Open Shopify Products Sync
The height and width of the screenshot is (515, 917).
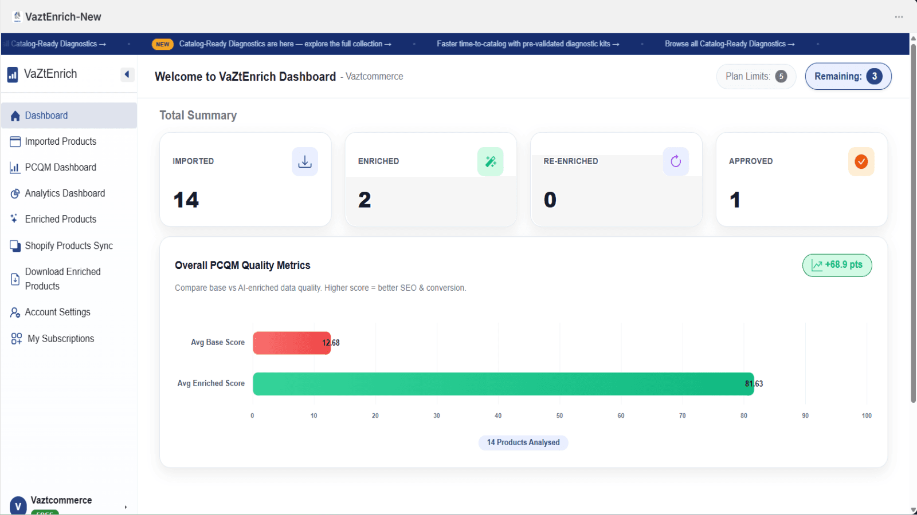(69, 245)
